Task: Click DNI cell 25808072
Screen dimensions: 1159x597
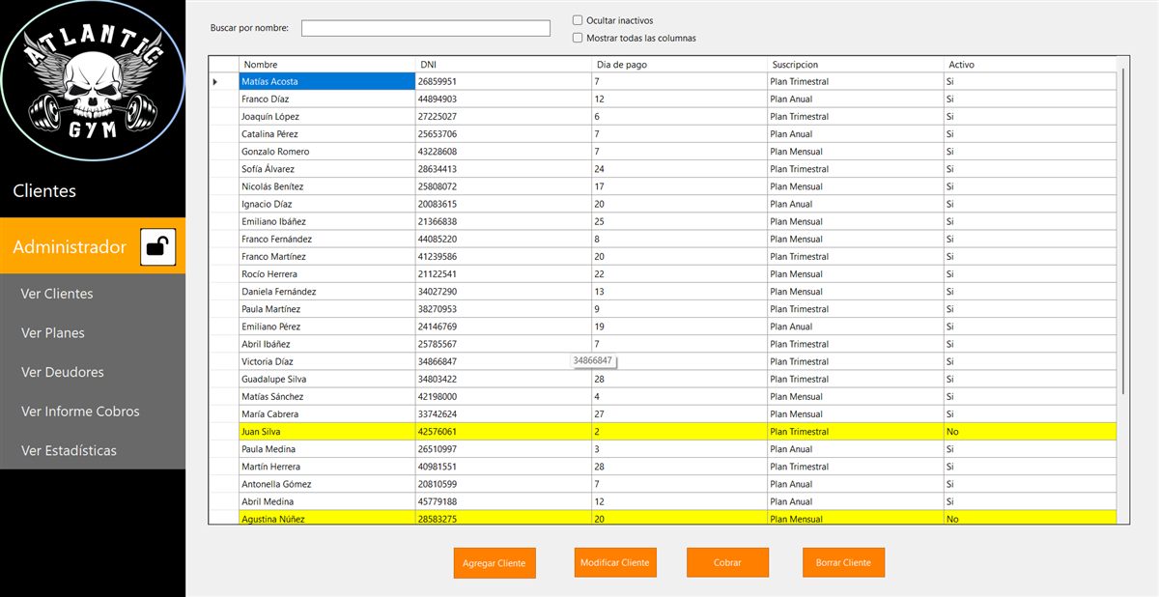Action: 503,186
